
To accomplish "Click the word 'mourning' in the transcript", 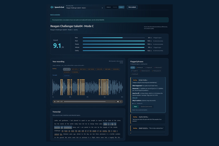I will click(57, 127).
